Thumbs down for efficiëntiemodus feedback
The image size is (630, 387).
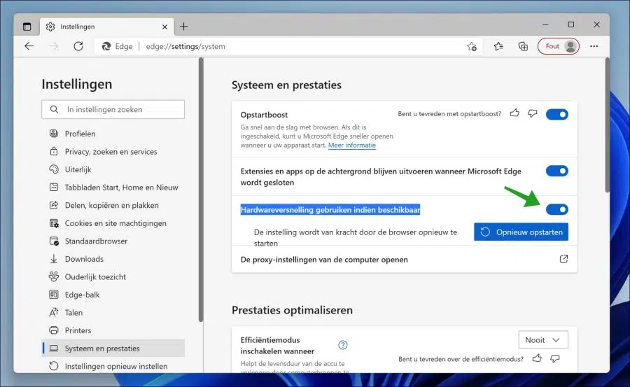point(555,358)
